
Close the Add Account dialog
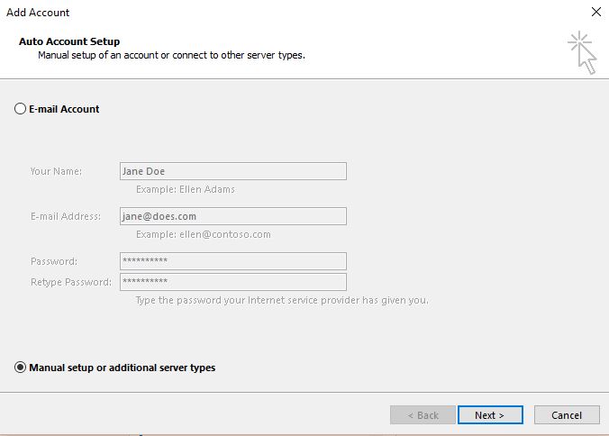[595, 13]
